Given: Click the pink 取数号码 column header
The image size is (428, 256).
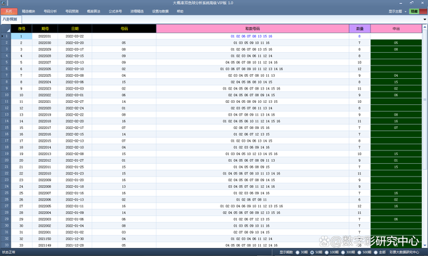Looking at the screenshot, I should (253, 29).
